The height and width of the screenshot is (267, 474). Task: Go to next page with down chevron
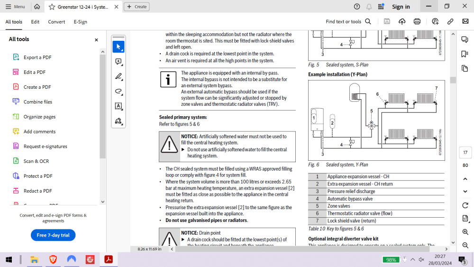pyautogui.click(x=465, y=191)
